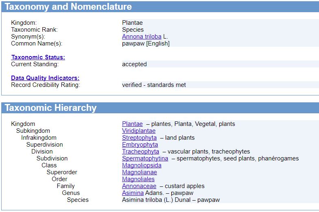Screen dimensions: 319x212
Task: Click the Taxonomic Status heading link
Action: (x=38, y=57)
